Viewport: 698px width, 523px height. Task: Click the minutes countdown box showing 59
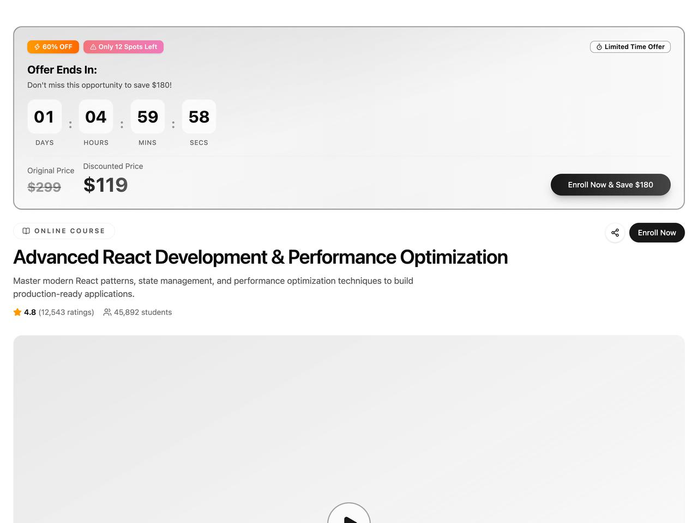pyautogui.click(x=148, y=117)
